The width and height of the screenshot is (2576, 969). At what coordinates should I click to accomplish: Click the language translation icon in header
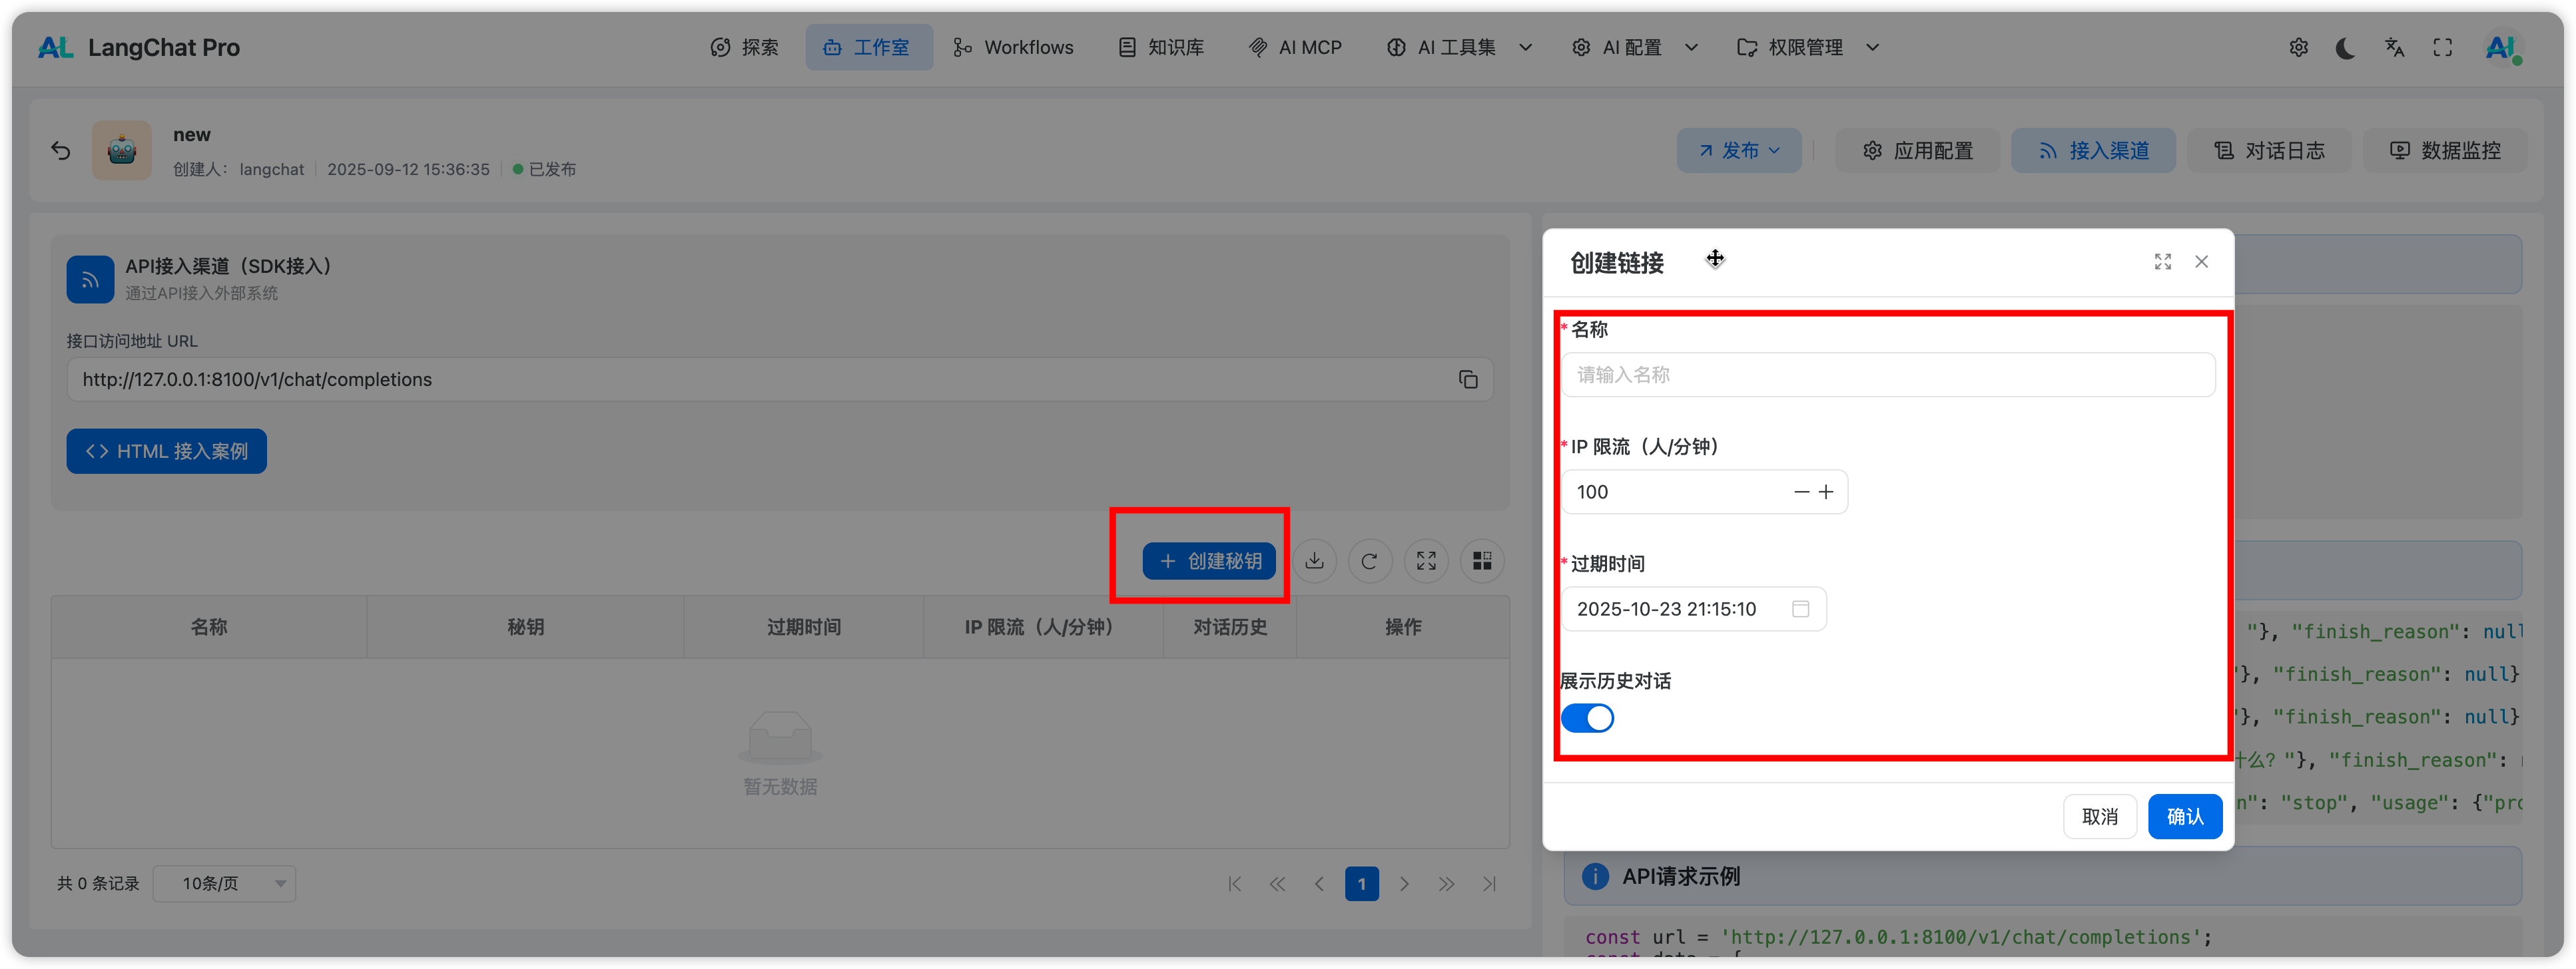point(2394,48)
